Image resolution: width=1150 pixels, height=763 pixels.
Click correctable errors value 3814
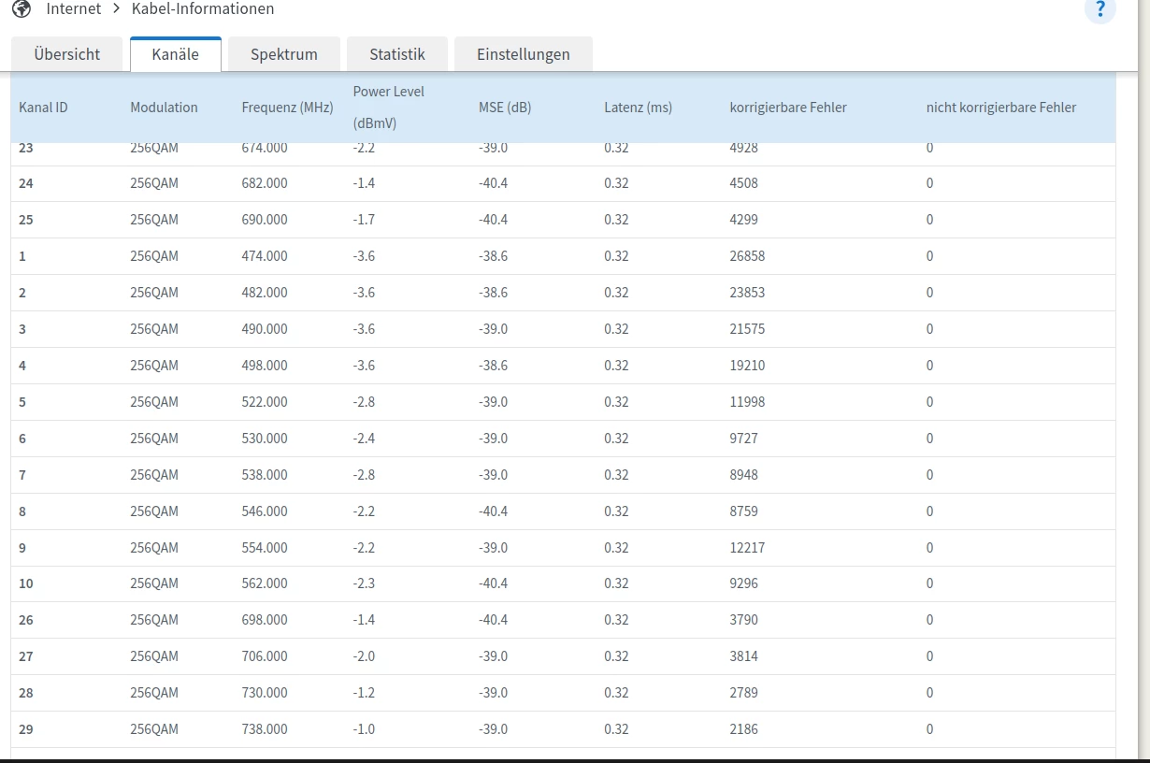[743, 656]
